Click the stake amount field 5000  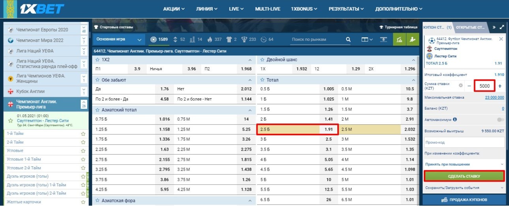(x=485, y=86)
